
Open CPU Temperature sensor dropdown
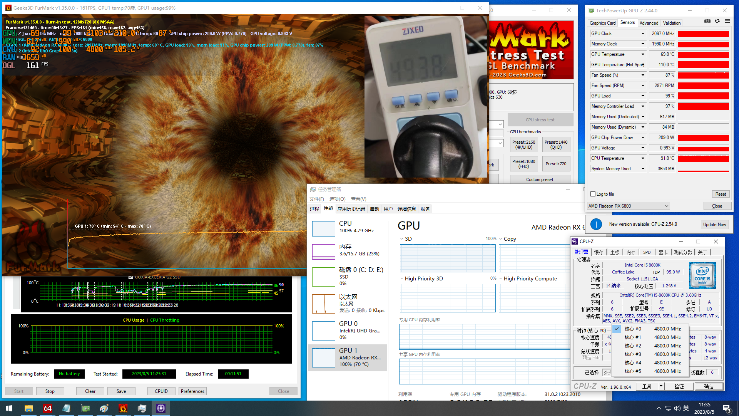[643, 158]
